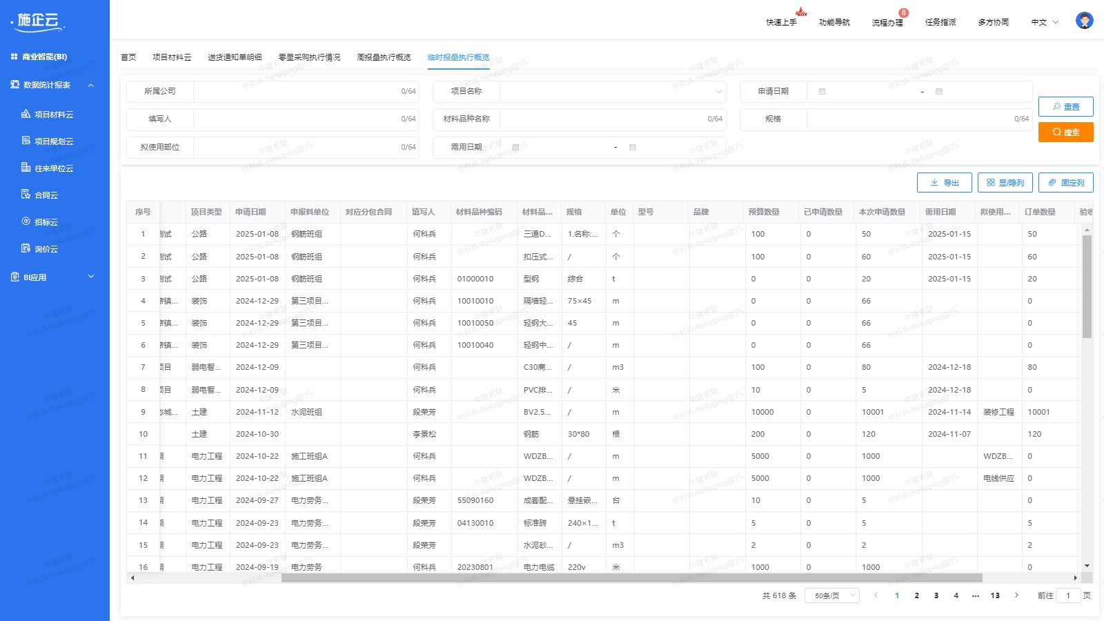Click 申请日期 column header

[257, 213]
